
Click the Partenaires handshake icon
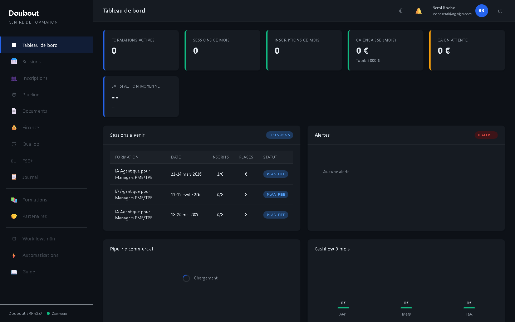click(14, 216)
